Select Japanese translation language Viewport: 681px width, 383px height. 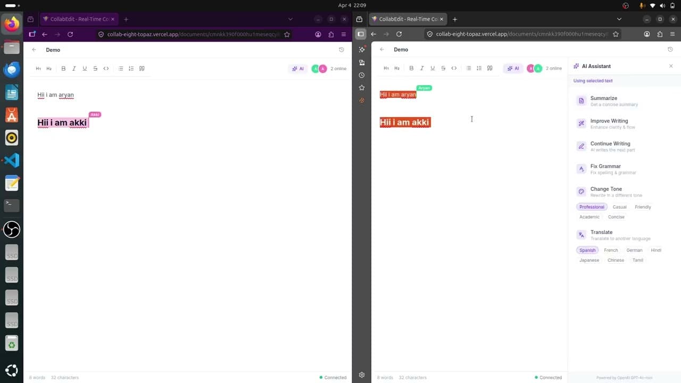click(589, 260)
